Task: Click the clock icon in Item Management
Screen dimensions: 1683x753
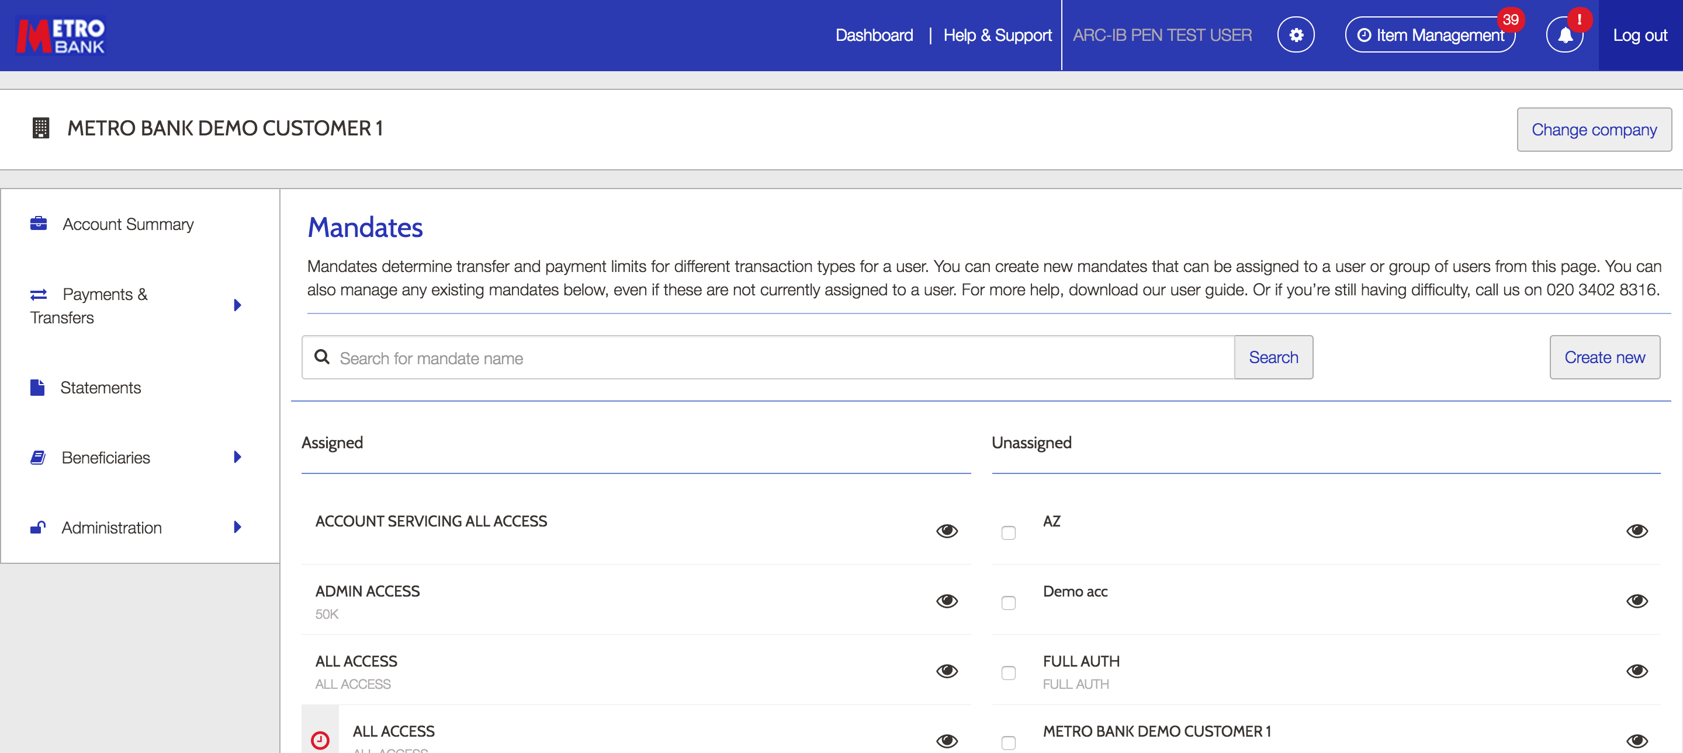Action: (1364, 35)
